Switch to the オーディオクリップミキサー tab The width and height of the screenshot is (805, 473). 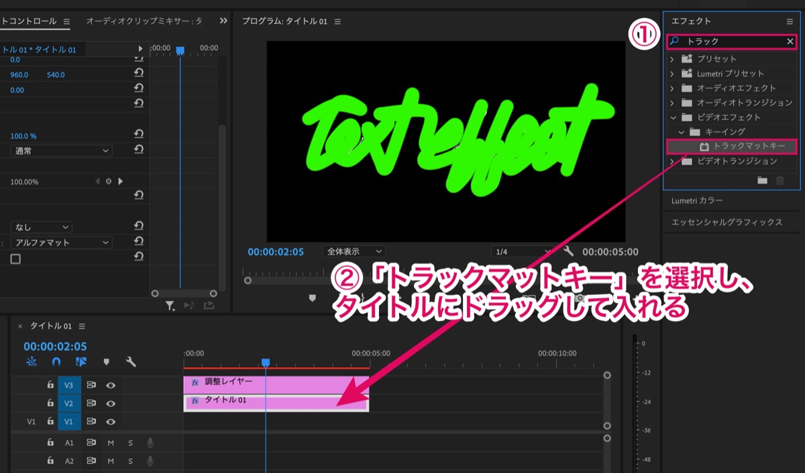coord(144,21)
